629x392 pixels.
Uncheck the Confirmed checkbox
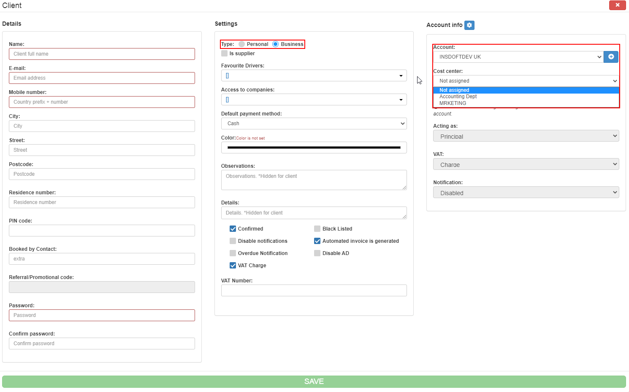point(233,229)
